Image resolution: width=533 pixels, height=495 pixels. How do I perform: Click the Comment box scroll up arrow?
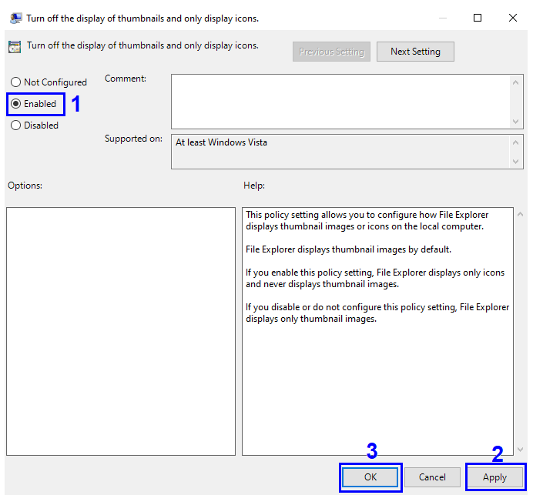515,82
